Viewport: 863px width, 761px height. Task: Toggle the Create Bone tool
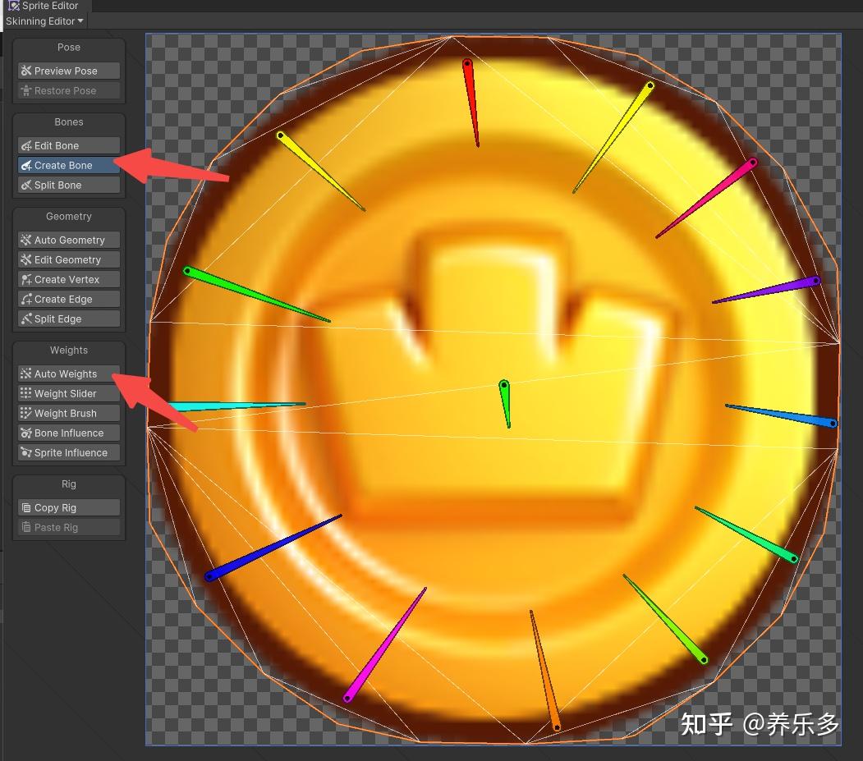[x=69, y=165]
